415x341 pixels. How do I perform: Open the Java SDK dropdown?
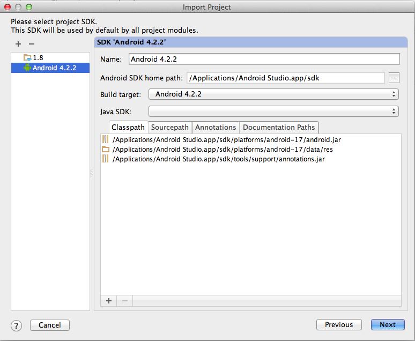(x=273, y=112)
